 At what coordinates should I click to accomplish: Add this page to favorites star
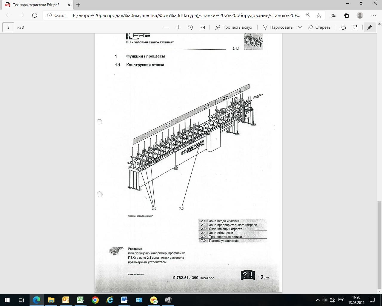point(319,15)
